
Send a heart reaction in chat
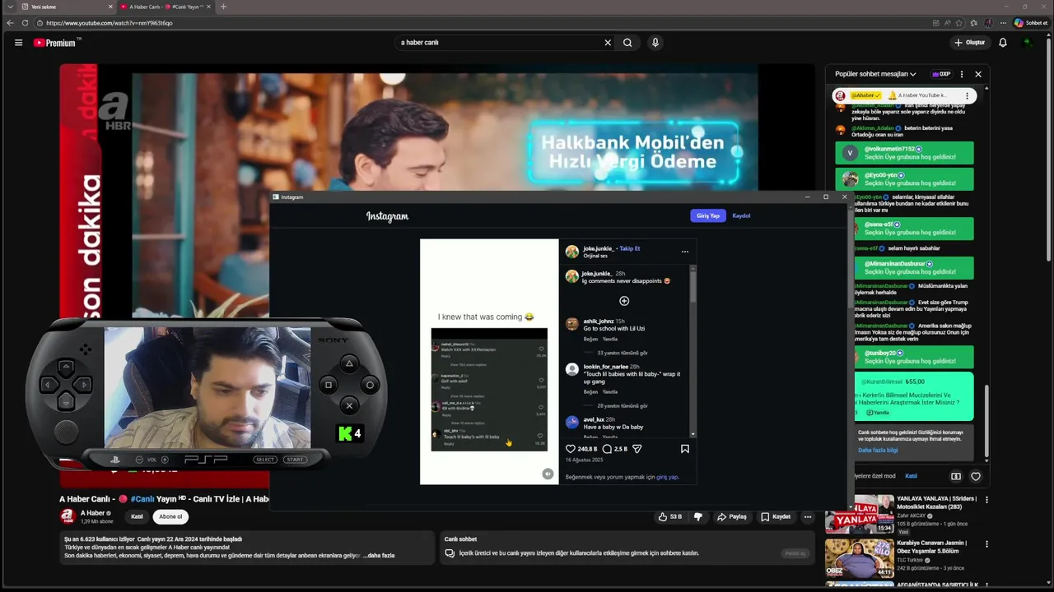coord(976,476)
